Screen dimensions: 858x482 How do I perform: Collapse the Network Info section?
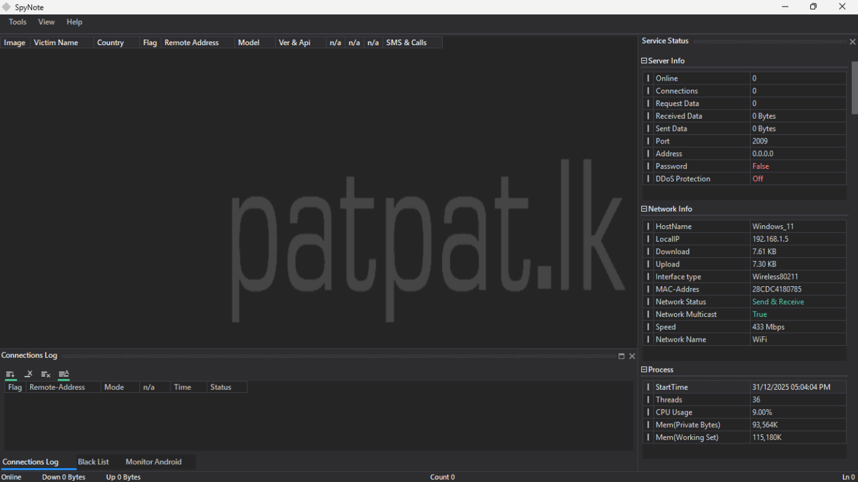[x=644, y=209]
